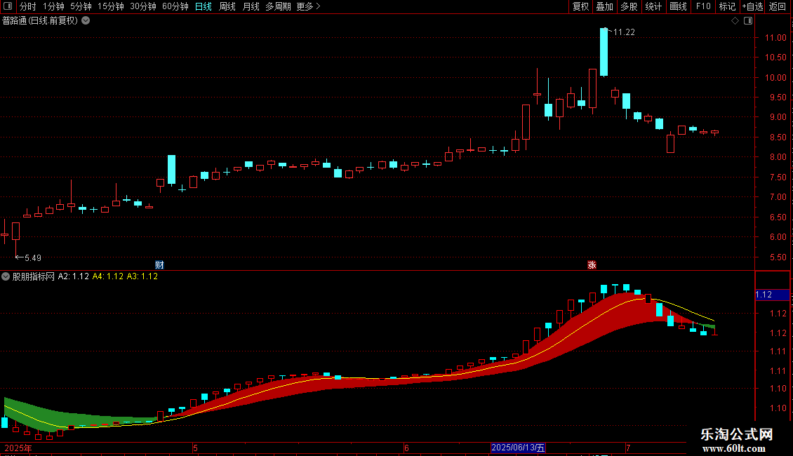This screenshot has width=793, height=456.
Task: Toggle the side panel icon in chart corner
Action: (x=748, y=21)
